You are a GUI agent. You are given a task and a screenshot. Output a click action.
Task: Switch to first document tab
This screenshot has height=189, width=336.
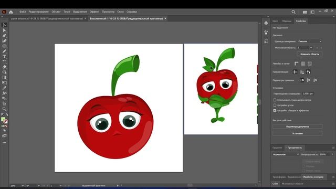tap(47, 19)
